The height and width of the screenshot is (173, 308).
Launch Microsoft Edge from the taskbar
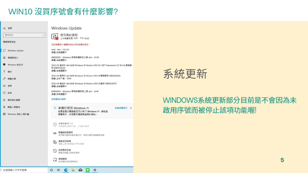[x=66, y=170]
